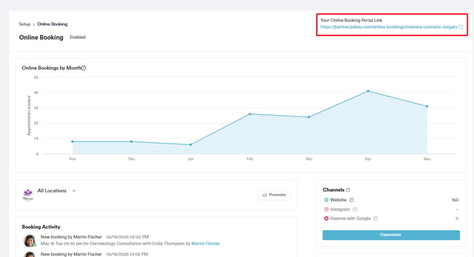Click the Customize button
This screenshot has width=474, height=257.
point(391,235)
